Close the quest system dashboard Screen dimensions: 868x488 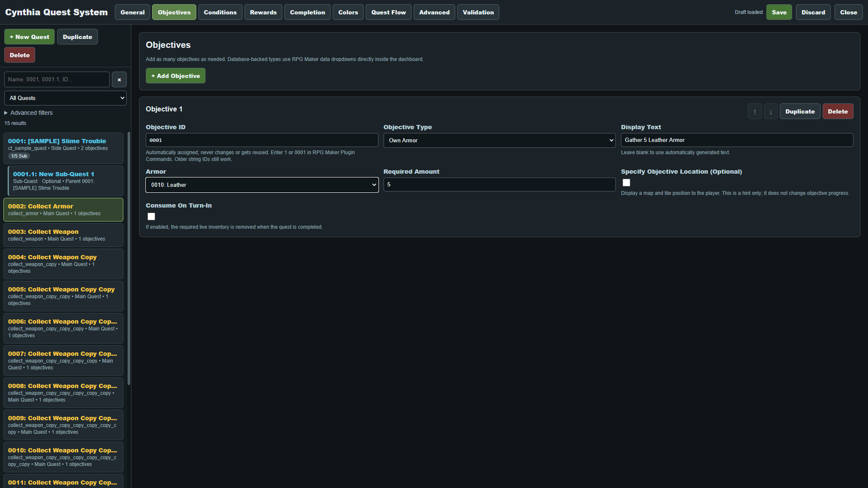(849, 12)
